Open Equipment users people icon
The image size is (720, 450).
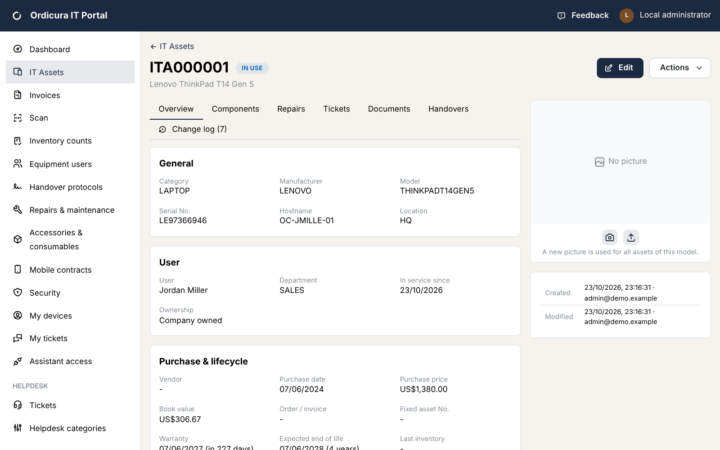click(x=18, y=164)
